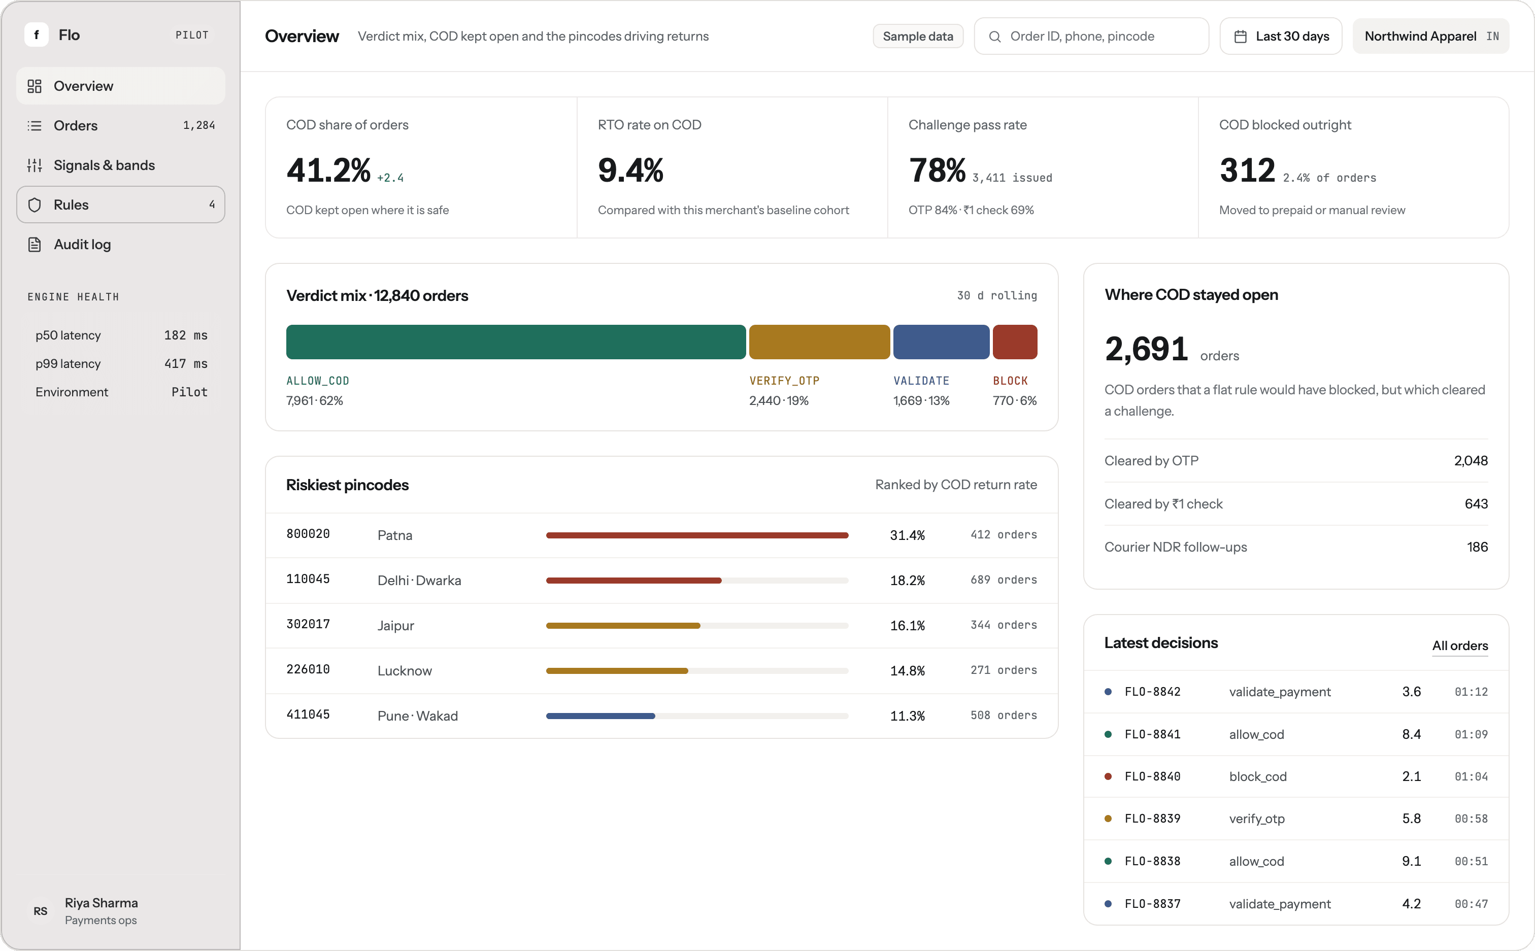Image resolution: width=1535 pixels, height=951 pixels.
Task: Click the red BLOCK bar segment
Action: (1015, 342)
